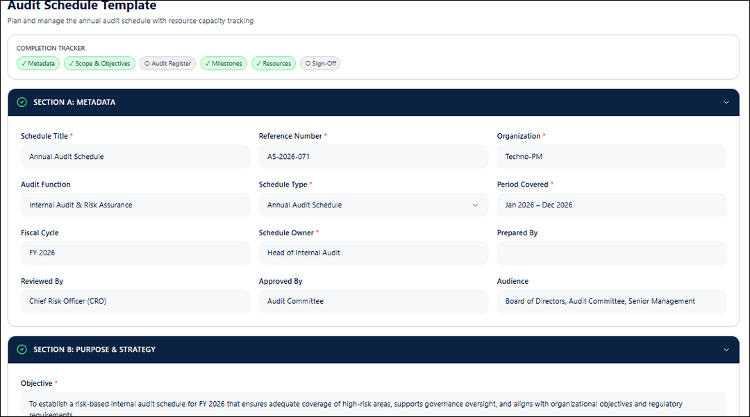Edit the Reference Number field AS-2026-071
This screenshot has height=417, width=750.
[373, 157]
